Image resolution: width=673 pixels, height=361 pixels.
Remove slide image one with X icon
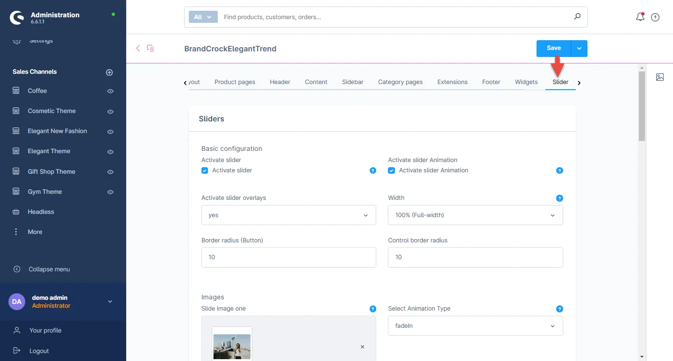pyautogui.click(x=362, y=347)
